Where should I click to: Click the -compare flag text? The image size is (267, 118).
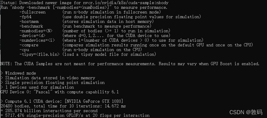coord(29,45)
